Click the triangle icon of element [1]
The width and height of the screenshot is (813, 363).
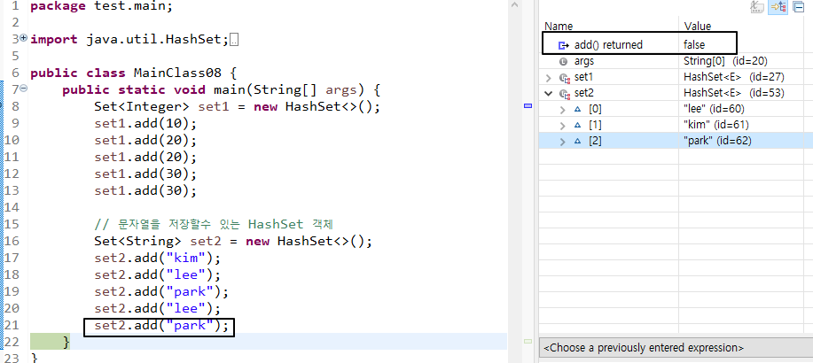tap(577, 125)
